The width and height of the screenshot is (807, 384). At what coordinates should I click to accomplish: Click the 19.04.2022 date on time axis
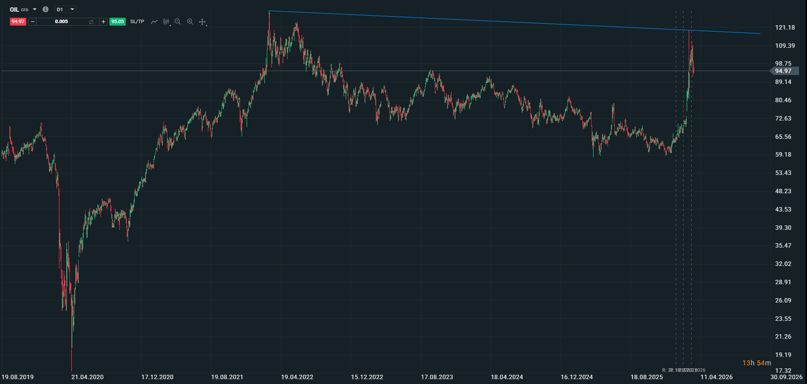[x=297, y=377]
